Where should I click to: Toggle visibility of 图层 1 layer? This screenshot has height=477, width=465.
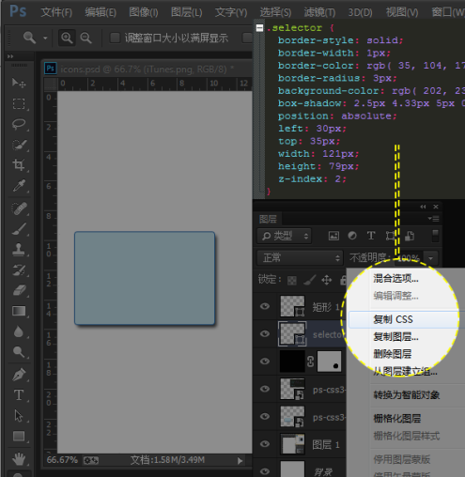point(265,444)
